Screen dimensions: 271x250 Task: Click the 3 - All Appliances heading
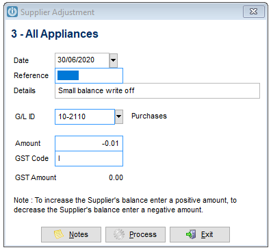(x=55, y=34)
